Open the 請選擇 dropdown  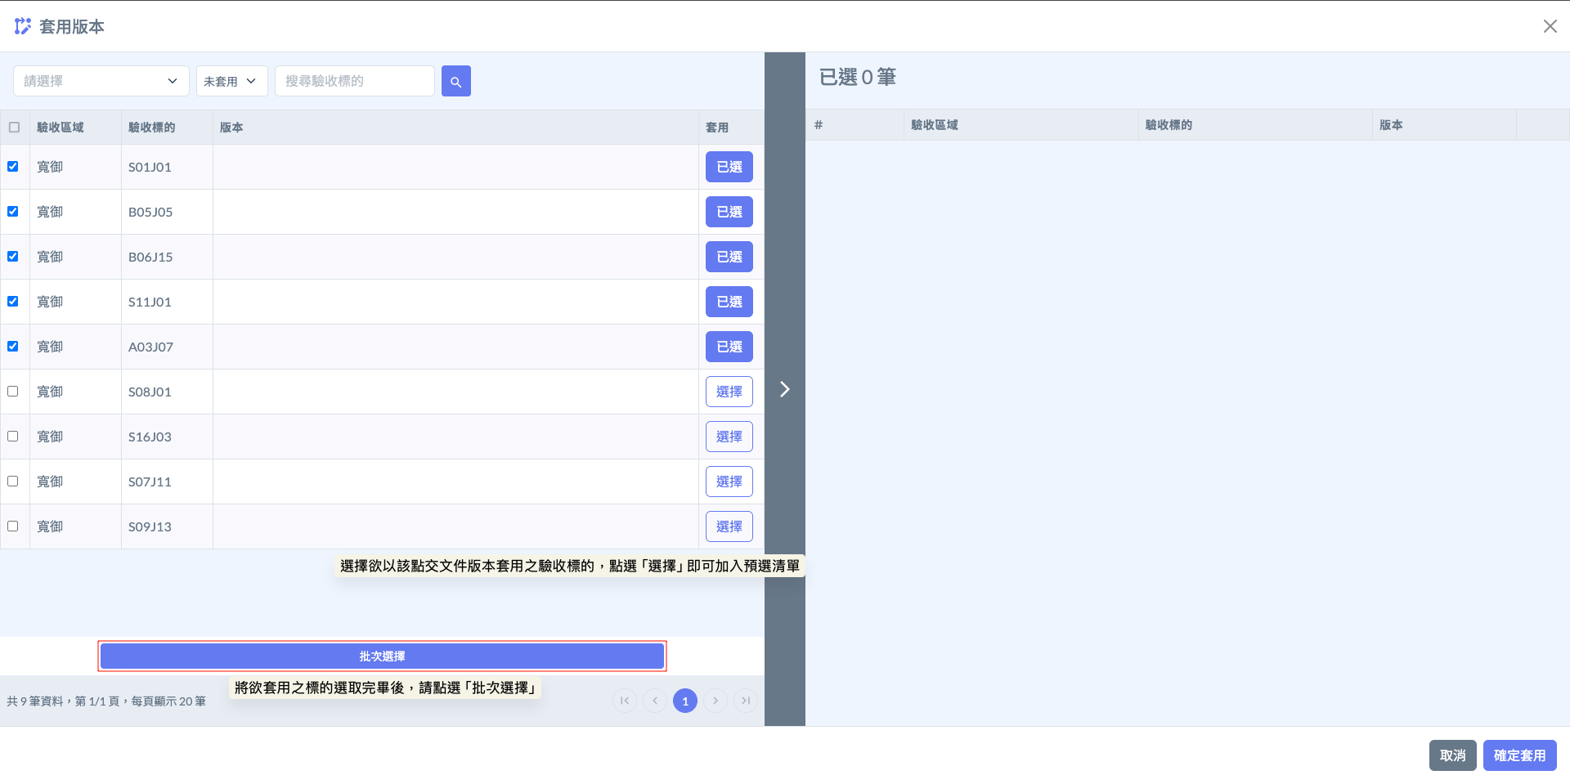[x=101, y=81]
